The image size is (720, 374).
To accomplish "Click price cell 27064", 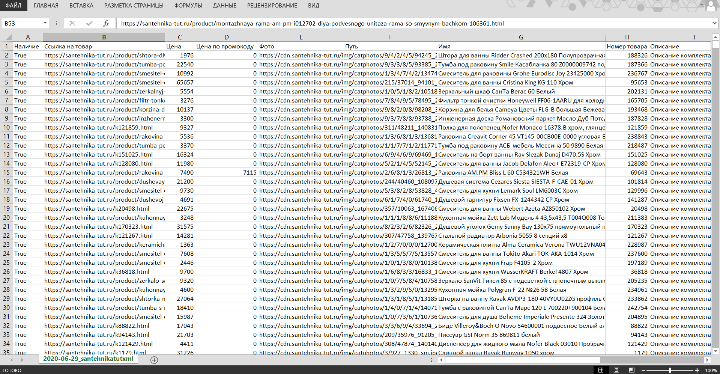I will point(180,299).
